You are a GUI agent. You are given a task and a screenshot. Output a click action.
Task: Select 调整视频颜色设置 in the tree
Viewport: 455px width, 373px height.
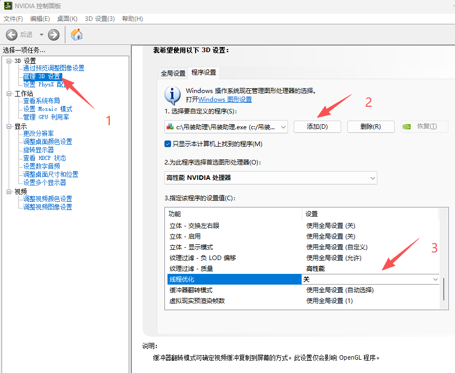click(47, 199)
